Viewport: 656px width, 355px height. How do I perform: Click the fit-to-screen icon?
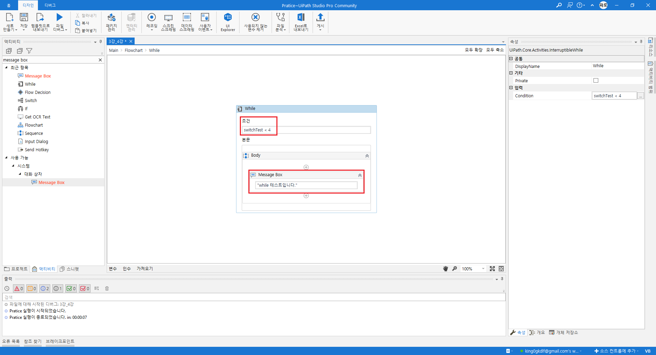point(492,269)
